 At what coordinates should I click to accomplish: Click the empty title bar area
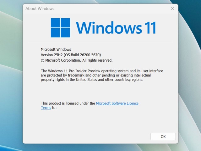110,8
